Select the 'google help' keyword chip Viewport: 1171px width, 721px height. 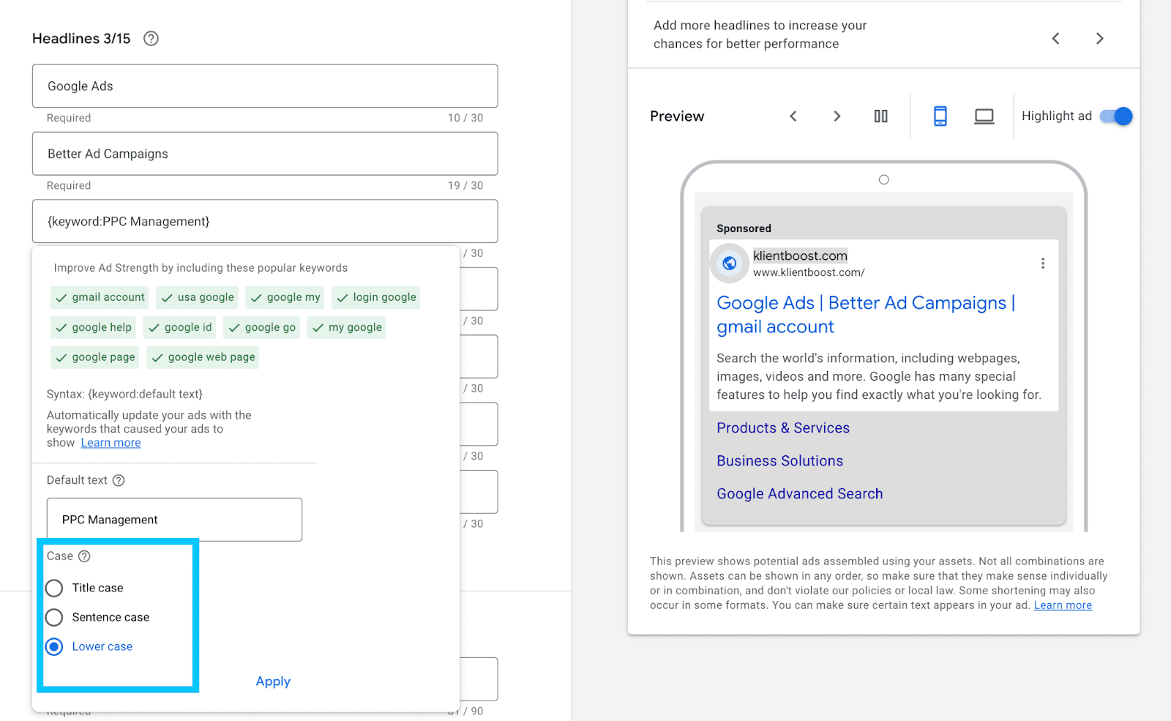[93, 327]
